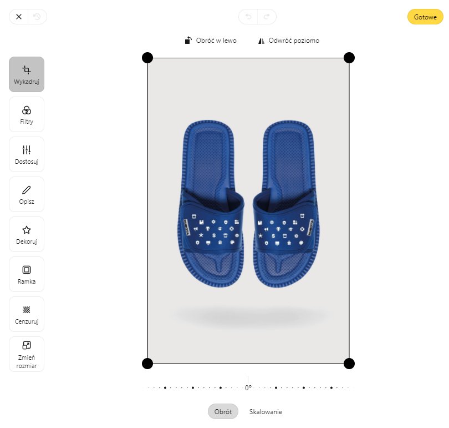Confirm edits with the Gotowe button
Screen dimensions: 449x428
pos(425,17)
